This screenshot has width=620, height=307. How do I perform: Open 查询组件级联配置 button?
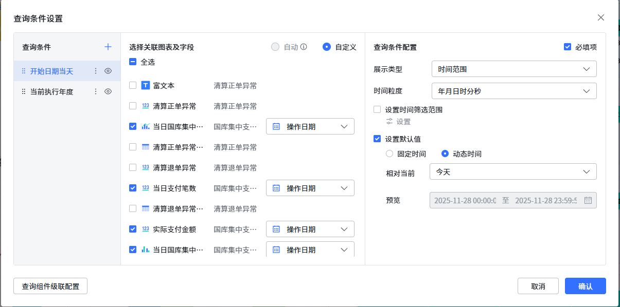coord(50,286)
